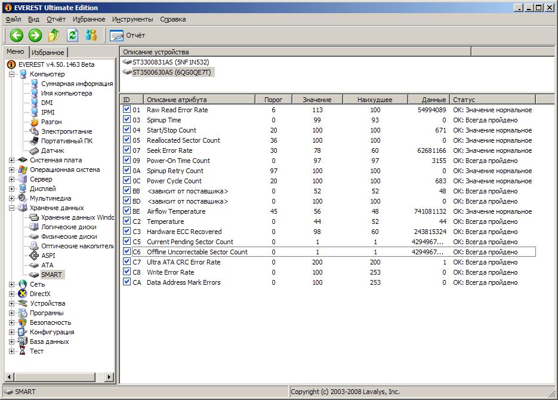The height and width of the screenshot is (400, 558).
Task: Click the Users icon in the toolbar
Action: [x=91, y=35]
